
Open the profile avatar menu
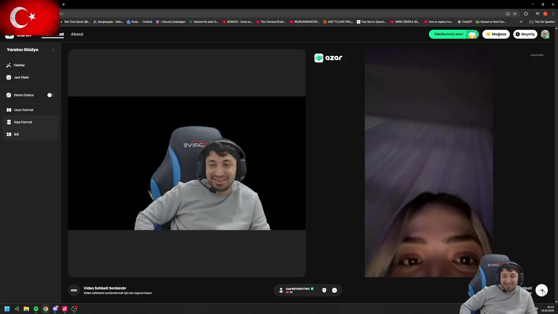[545, 34]
